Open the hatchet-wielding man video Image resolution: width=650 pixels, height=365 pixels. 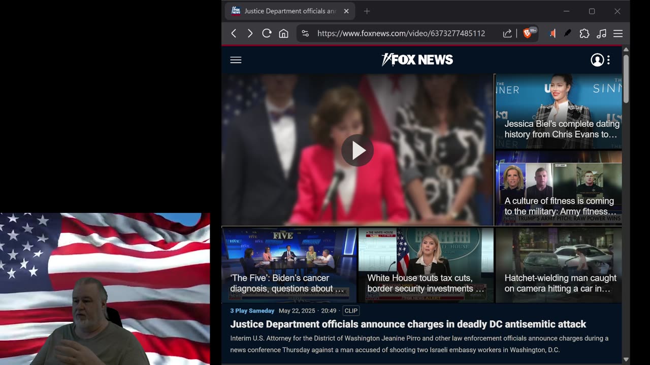click(x=559, y=265)
